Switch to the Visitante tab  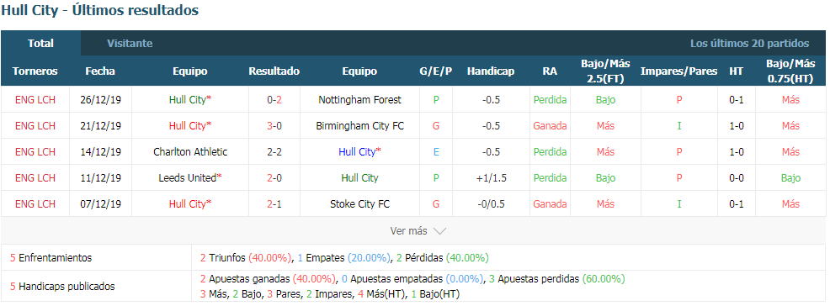[130, 44]
